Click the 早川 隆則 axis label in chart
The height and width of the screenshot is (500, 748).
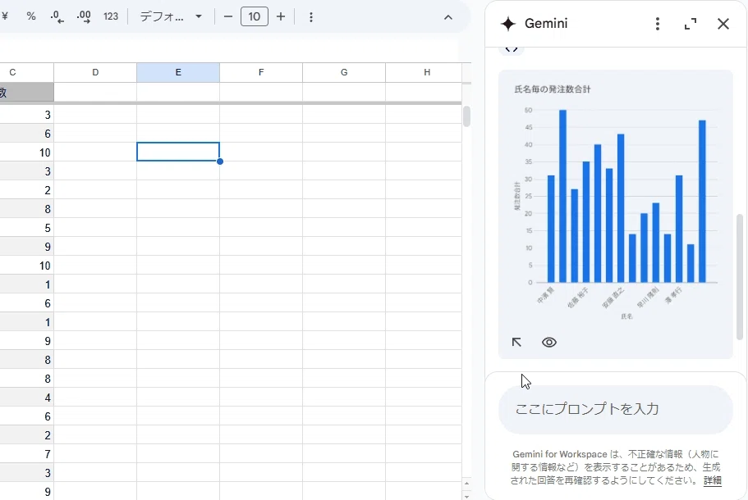pyautogui.click(x=647, y=298)
